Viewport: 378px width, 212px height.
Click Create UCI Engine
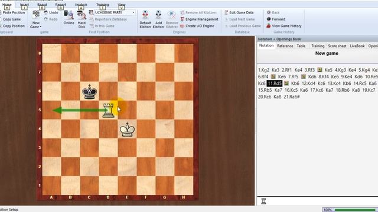[197, 26]
